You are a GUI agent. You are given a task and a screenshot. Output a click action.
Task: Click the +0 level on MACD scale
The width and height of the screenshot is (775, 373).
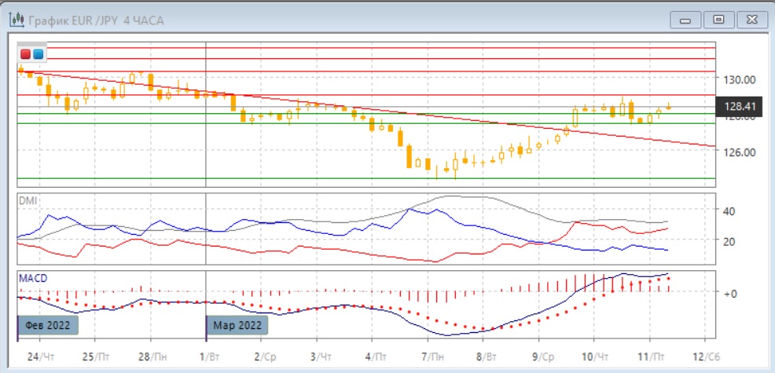pos(730,293)
